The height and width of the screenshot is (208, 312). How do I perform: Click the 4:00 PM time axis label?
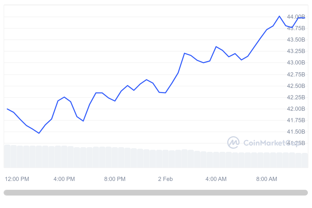pos(64,179)
